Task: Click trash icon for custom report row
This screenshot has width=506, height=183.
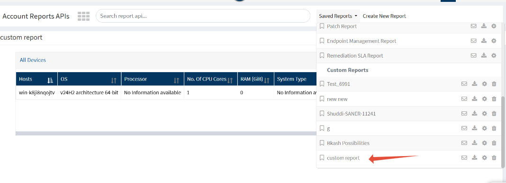Action: coord(494,158)
